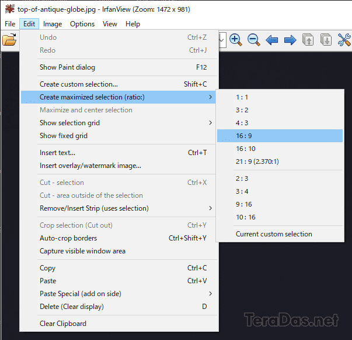The width and height of the screenshot is (352, 340).
Task: Expand Paste Special submenu arrow
Action: tap(210, 294)
